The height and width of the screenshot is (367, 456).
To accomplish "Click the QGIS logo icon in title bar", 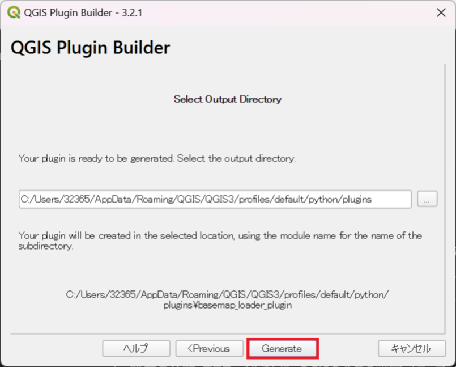I will [x=14, y=12].
